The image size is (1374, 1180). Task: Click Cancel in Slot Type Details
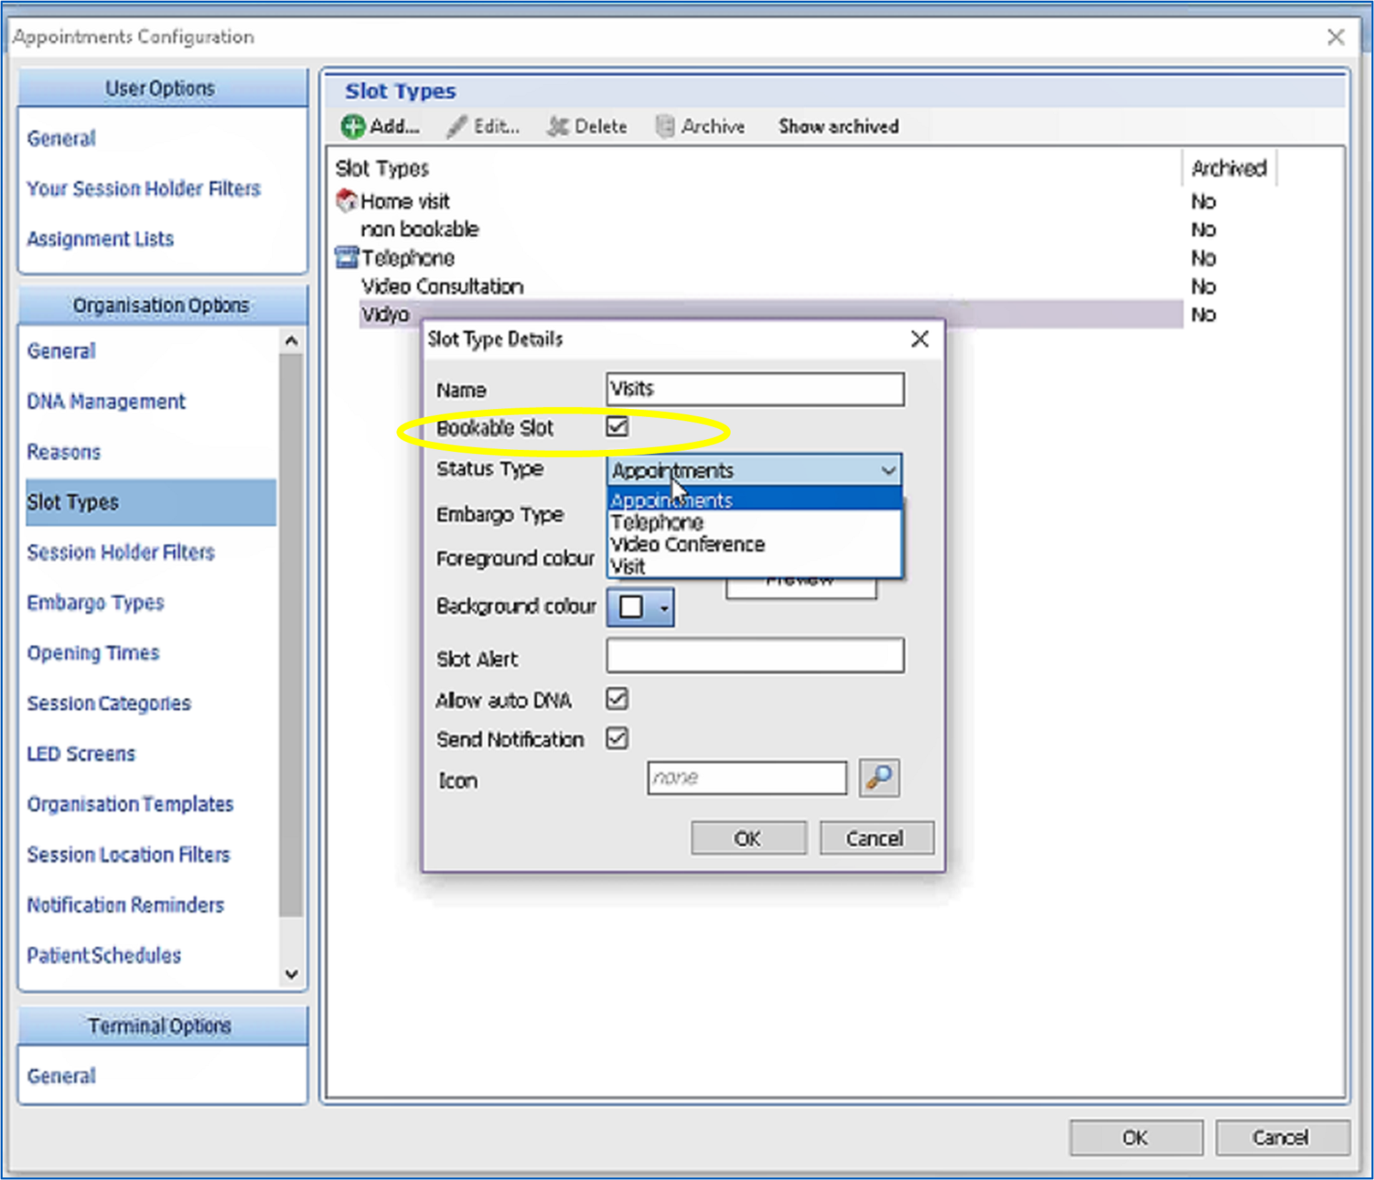tap(876, 838)
